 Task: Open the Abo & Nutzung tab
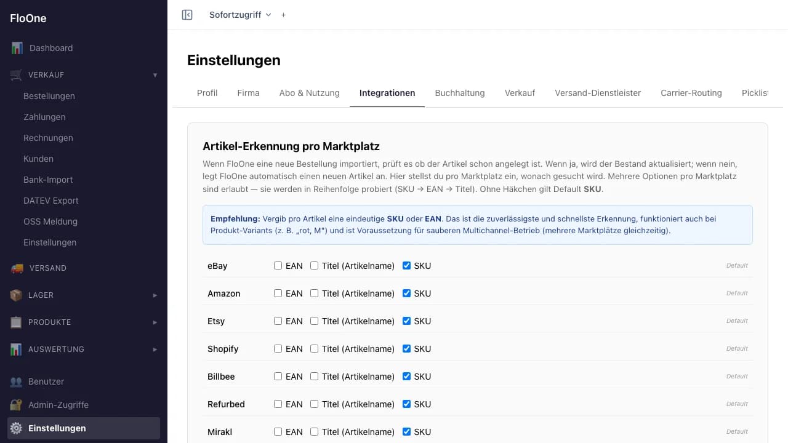tap(310, 93)
